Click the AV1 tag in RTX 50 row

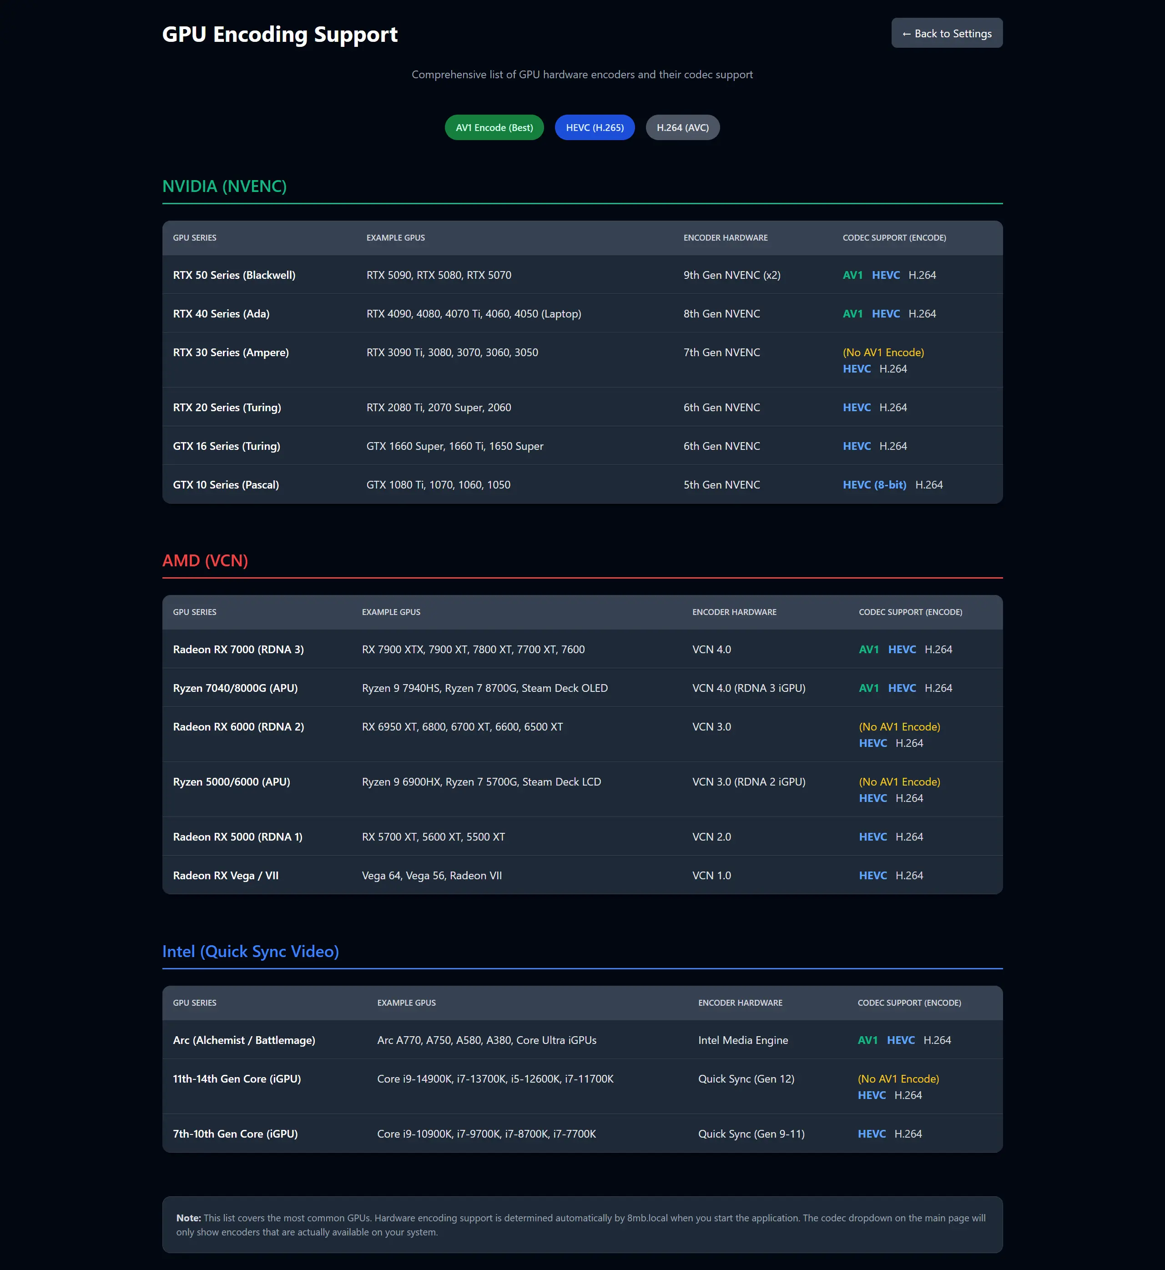pyautogui.click(x=852, y=275)
